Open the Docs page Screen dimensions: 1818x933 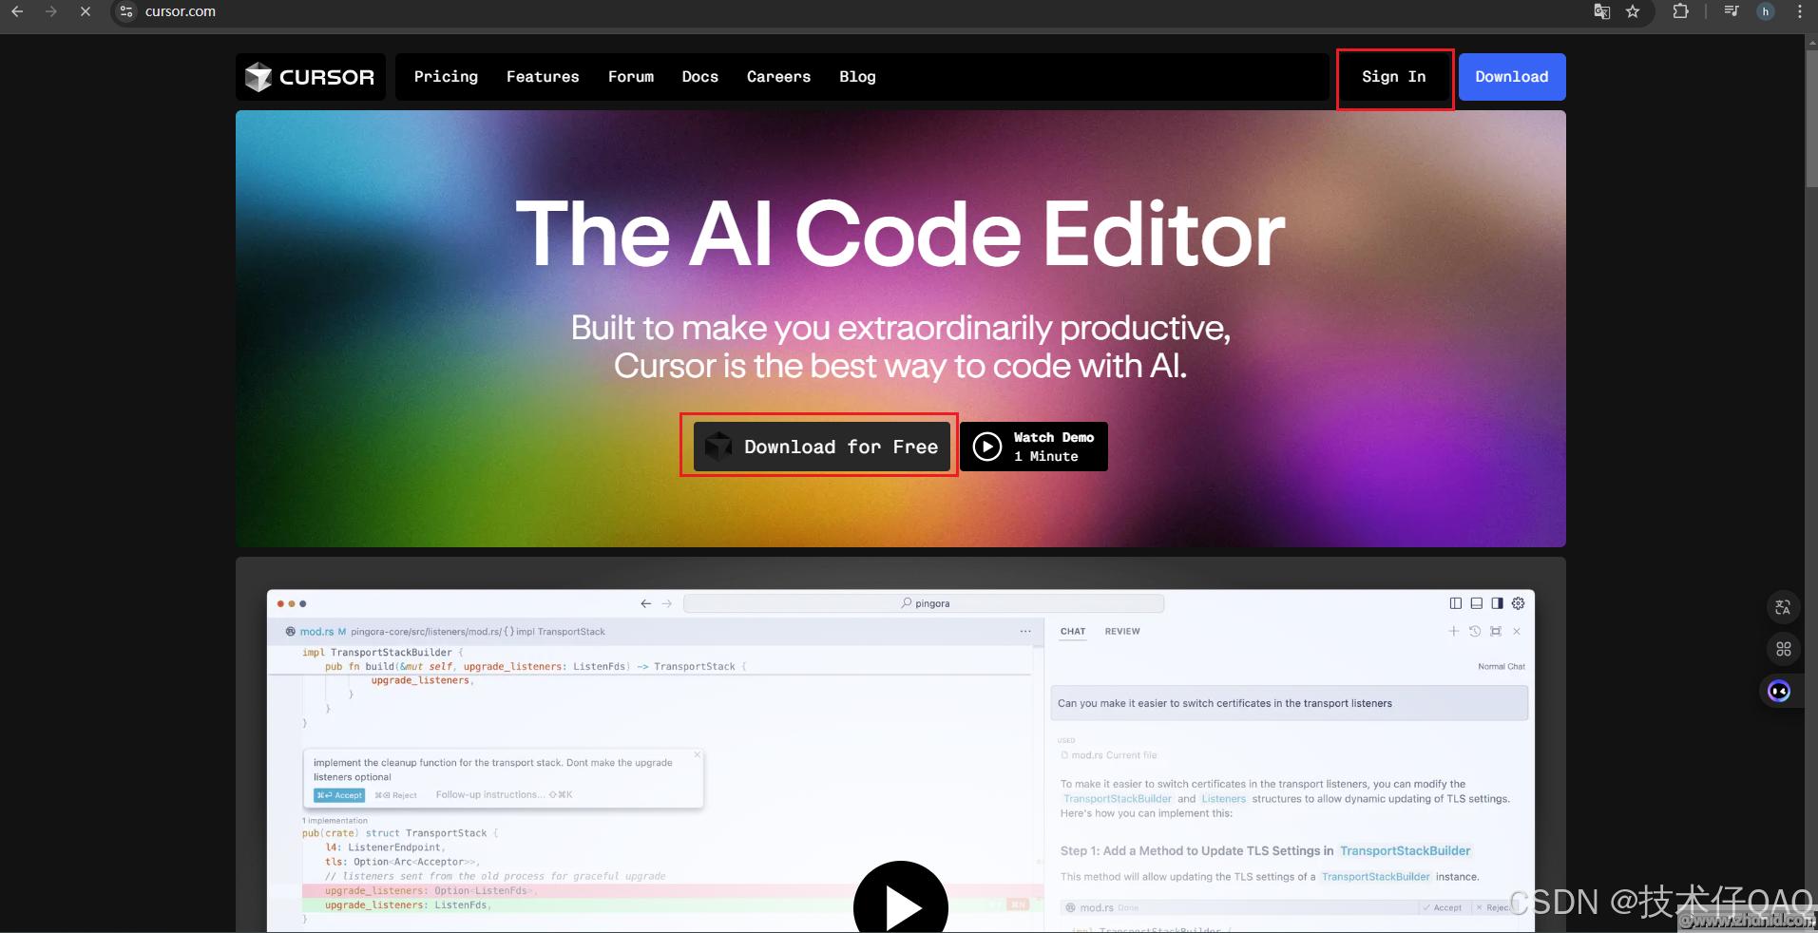[699, 77]
